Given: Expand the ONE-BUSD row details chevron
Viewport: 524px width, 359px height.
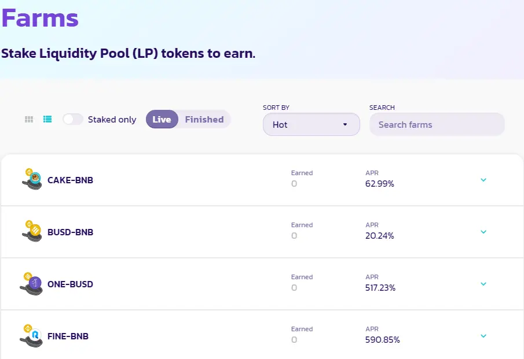Looking at the screenshot, I should point(483,284).
